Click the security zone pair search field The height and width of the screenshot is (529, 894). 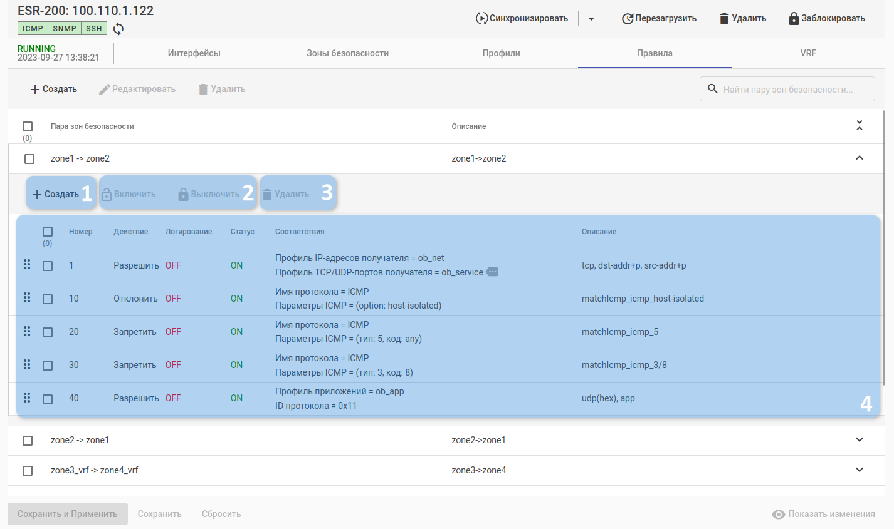(788, 90)
